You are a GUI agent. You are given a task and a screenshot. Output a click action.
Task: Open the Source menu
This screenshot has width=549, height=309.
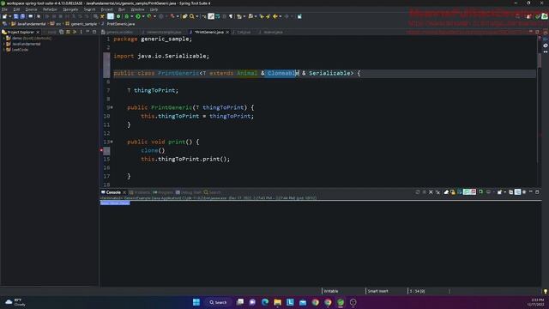pos(31,9)
